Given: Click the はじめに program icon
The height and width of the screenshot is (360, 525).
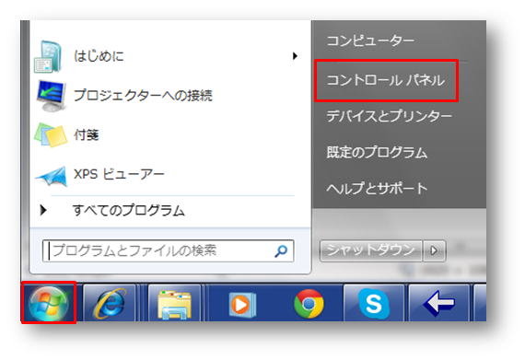Looking at the screenshot, I should pos(48,56).
